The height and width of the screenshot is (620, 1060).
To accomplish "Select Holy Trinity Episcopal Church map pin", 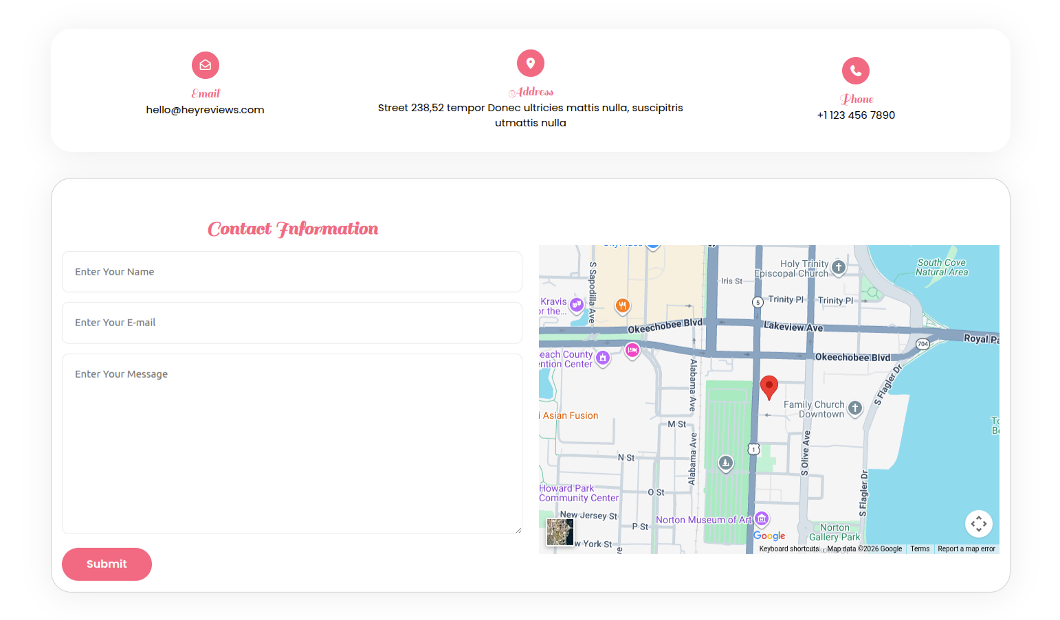I will [839, 267].
